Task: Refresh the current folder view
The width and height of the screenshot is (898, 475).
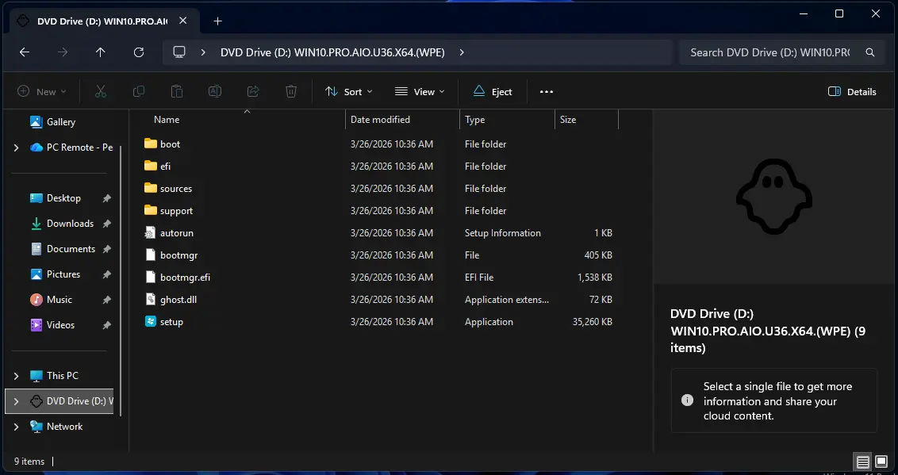Action: [x=139, y=52]
